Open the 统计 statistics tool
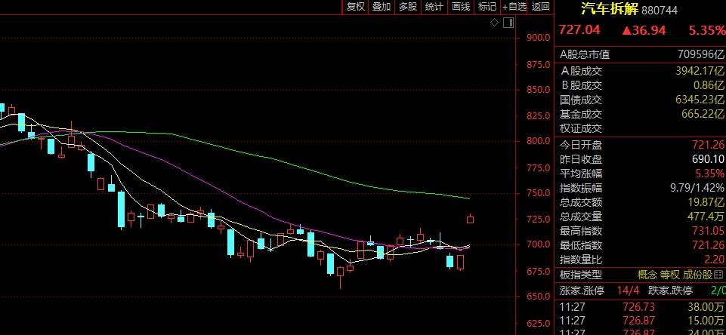The width and height of the screenshot is (726, 335). (434, 7)
